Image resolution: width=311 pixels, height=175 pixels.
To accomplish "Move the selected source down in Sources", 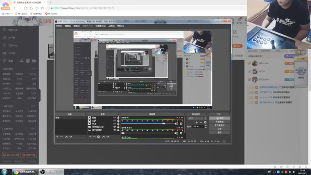I will 108,137.
